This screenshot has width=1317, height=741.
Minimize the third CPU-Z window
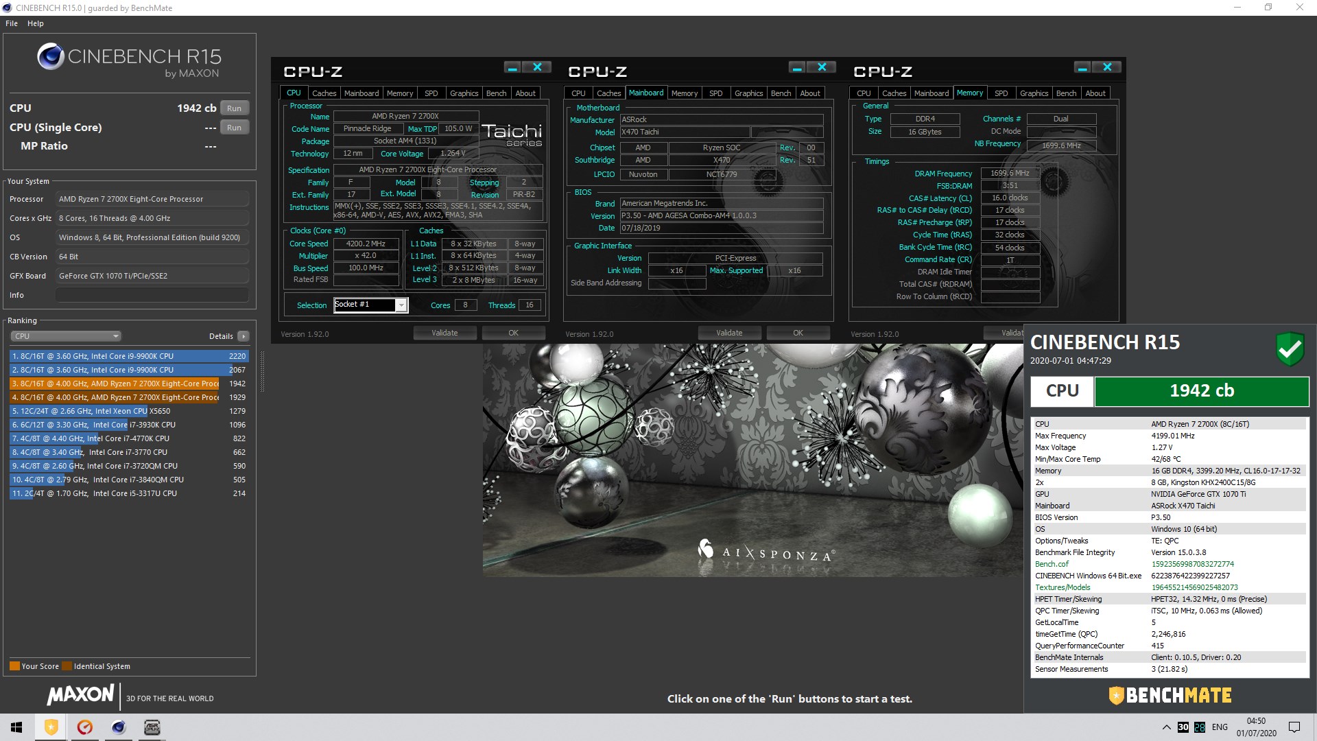click(1082, 67)
